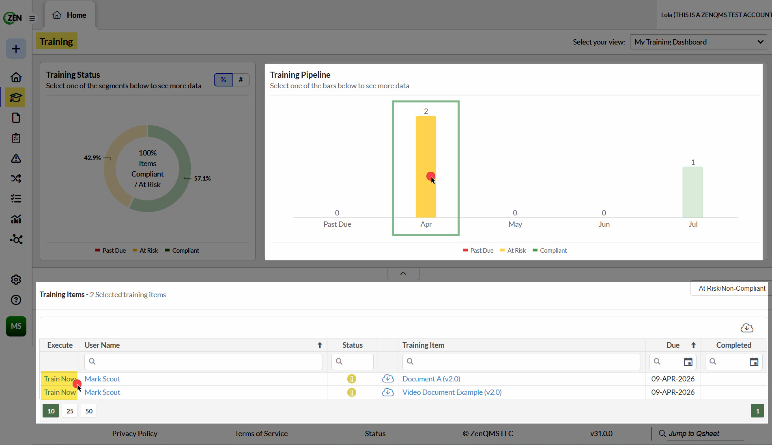
Task: Set page size to 25 rows
Action: click(70, 411)
